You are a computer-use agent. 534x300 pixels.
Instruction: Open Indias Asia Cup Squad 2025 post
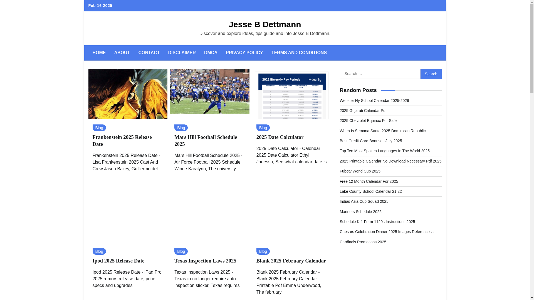[364, 201]
